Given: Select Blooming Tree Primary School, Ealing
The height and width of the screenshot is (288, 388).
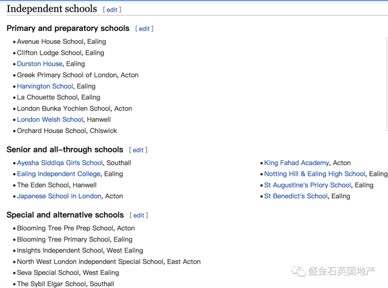Looking at the screenshot, I should point(74,240).
